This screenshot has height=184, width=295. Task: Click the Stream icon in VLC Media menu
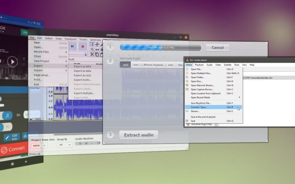(187, 111)
